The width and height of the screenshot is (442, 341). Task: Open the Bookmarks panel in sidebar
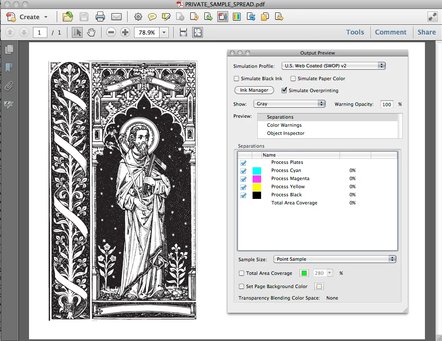9,67
